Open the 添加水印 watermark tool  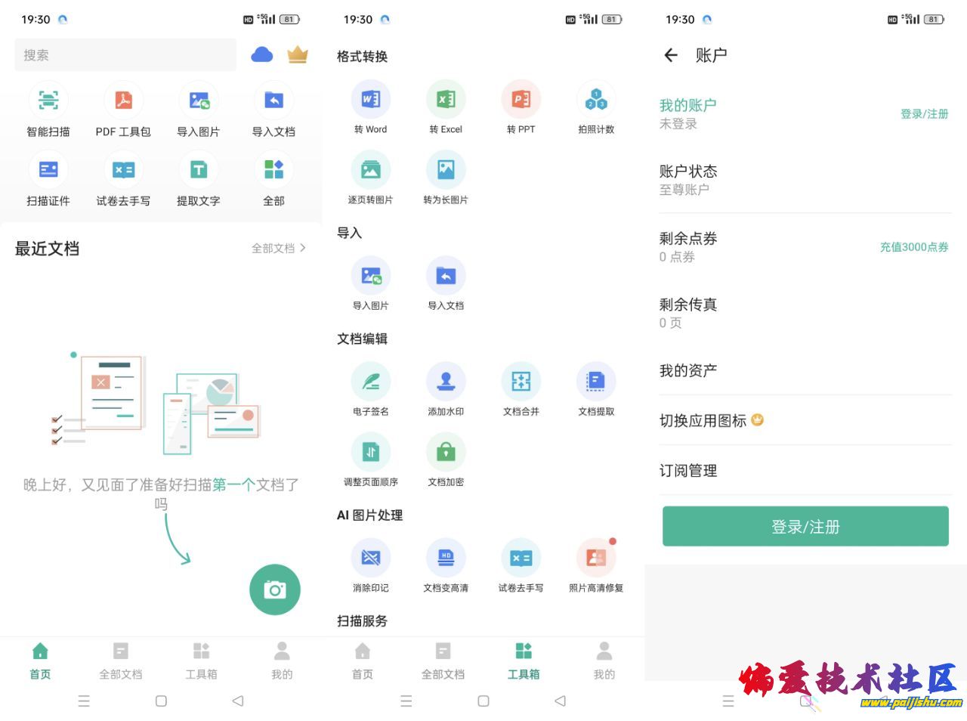pyautogui.click(x=446, y=382)
